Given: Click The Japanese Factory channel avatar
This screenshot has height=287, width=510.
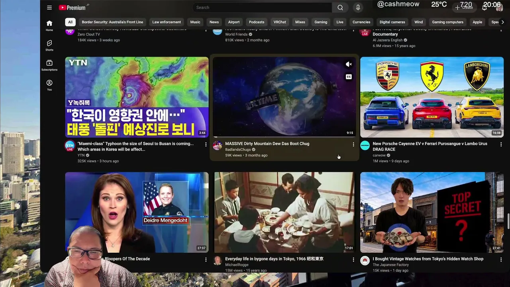Looking at the screenshot, I should tap(365, 261).
